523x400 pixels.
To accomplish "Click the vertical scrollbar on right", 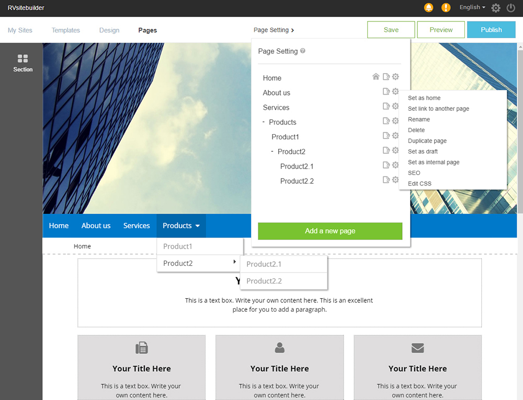I will tap(520, 131).
